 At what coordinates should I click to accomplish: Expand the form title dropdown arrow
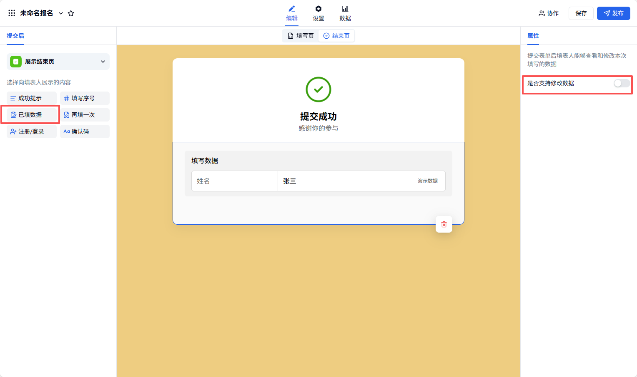coord(61,13)
